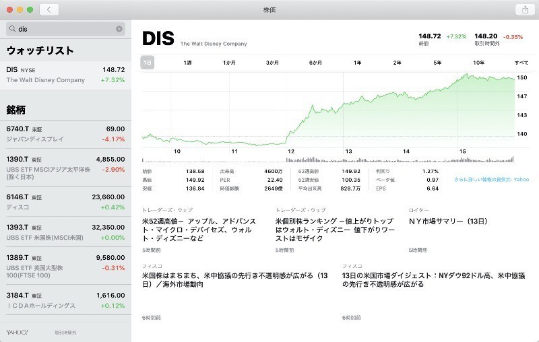Open news article 13日の米国市場ダイジェスト

(433, 280)
